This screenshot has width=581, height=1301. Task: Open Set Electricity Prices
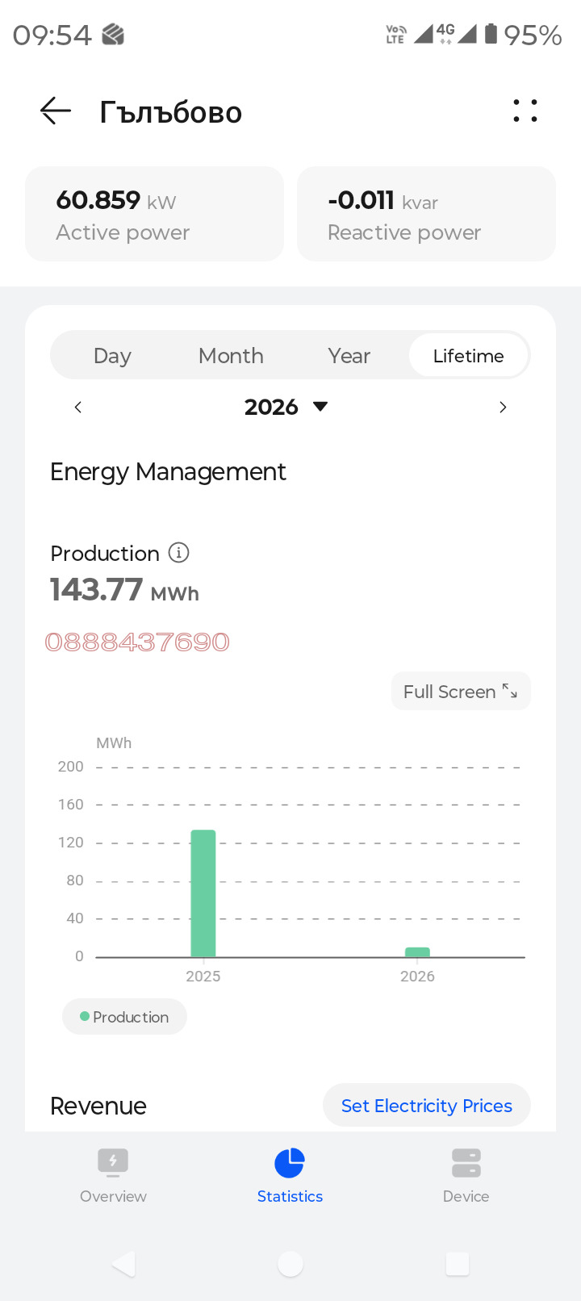pyautogui.click(x=426, y=1106)
